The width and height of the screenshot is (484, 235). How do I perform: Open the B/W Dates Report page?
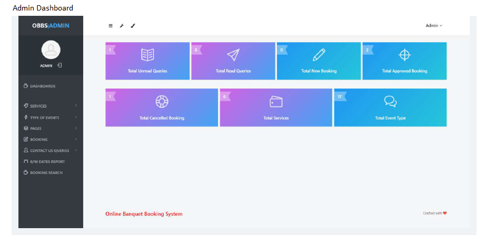pos(51,162)
